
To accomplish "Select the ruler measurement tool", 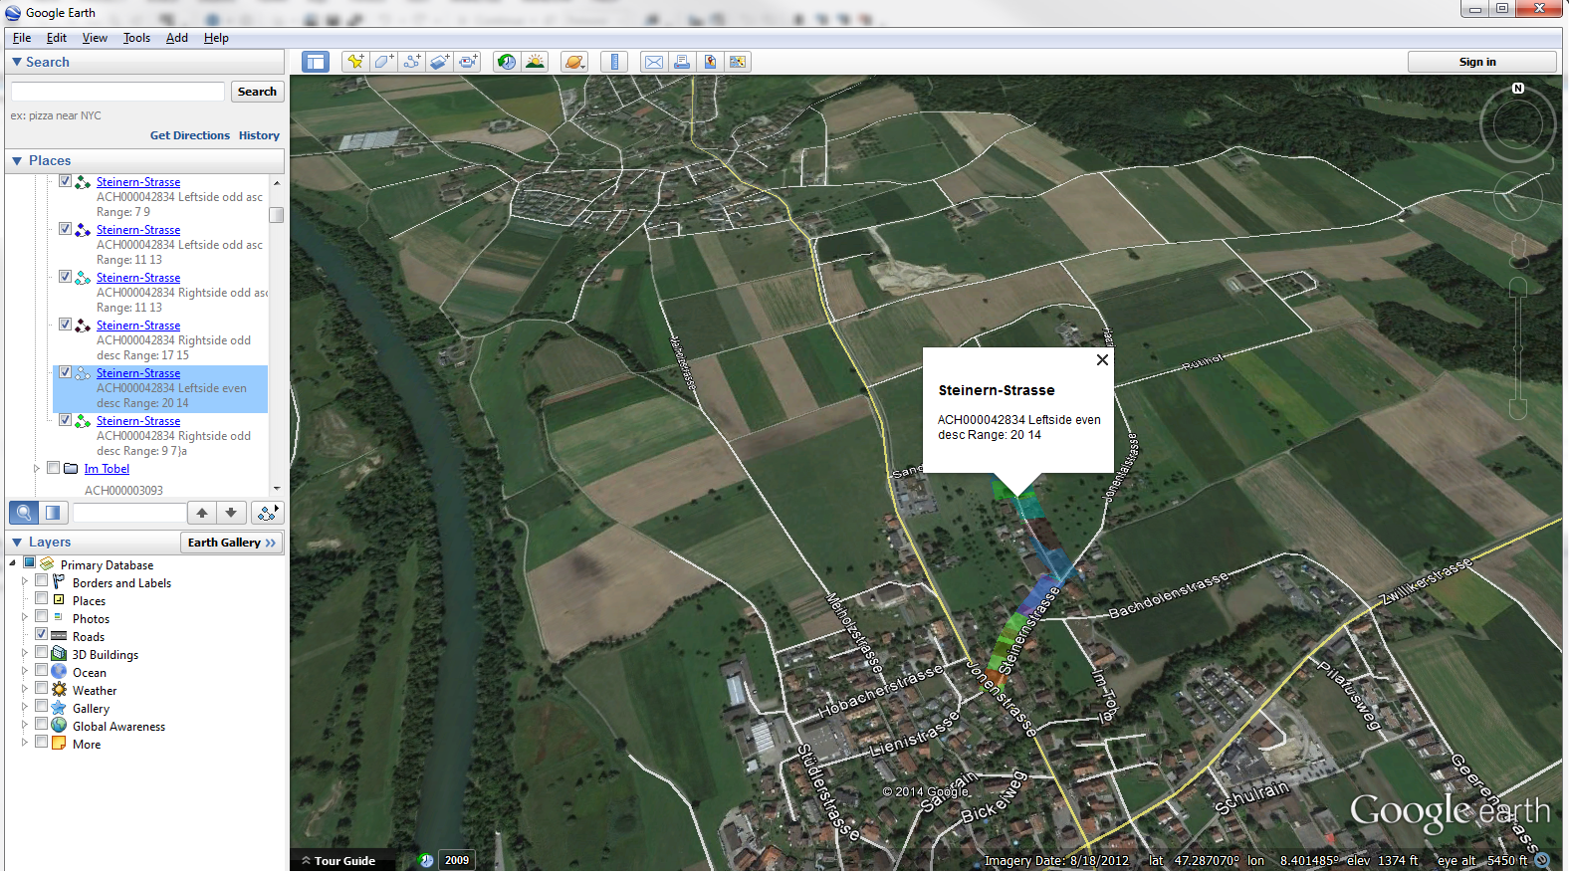I will [x=614, y=62].
